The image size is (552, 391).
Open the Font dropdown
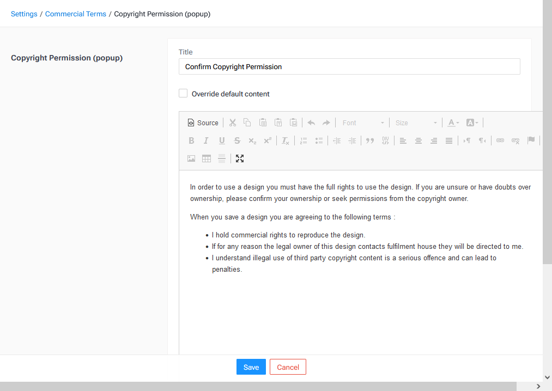point(362,123)
